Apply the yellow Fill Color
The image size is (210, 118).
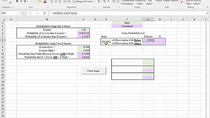click(39, 1)
